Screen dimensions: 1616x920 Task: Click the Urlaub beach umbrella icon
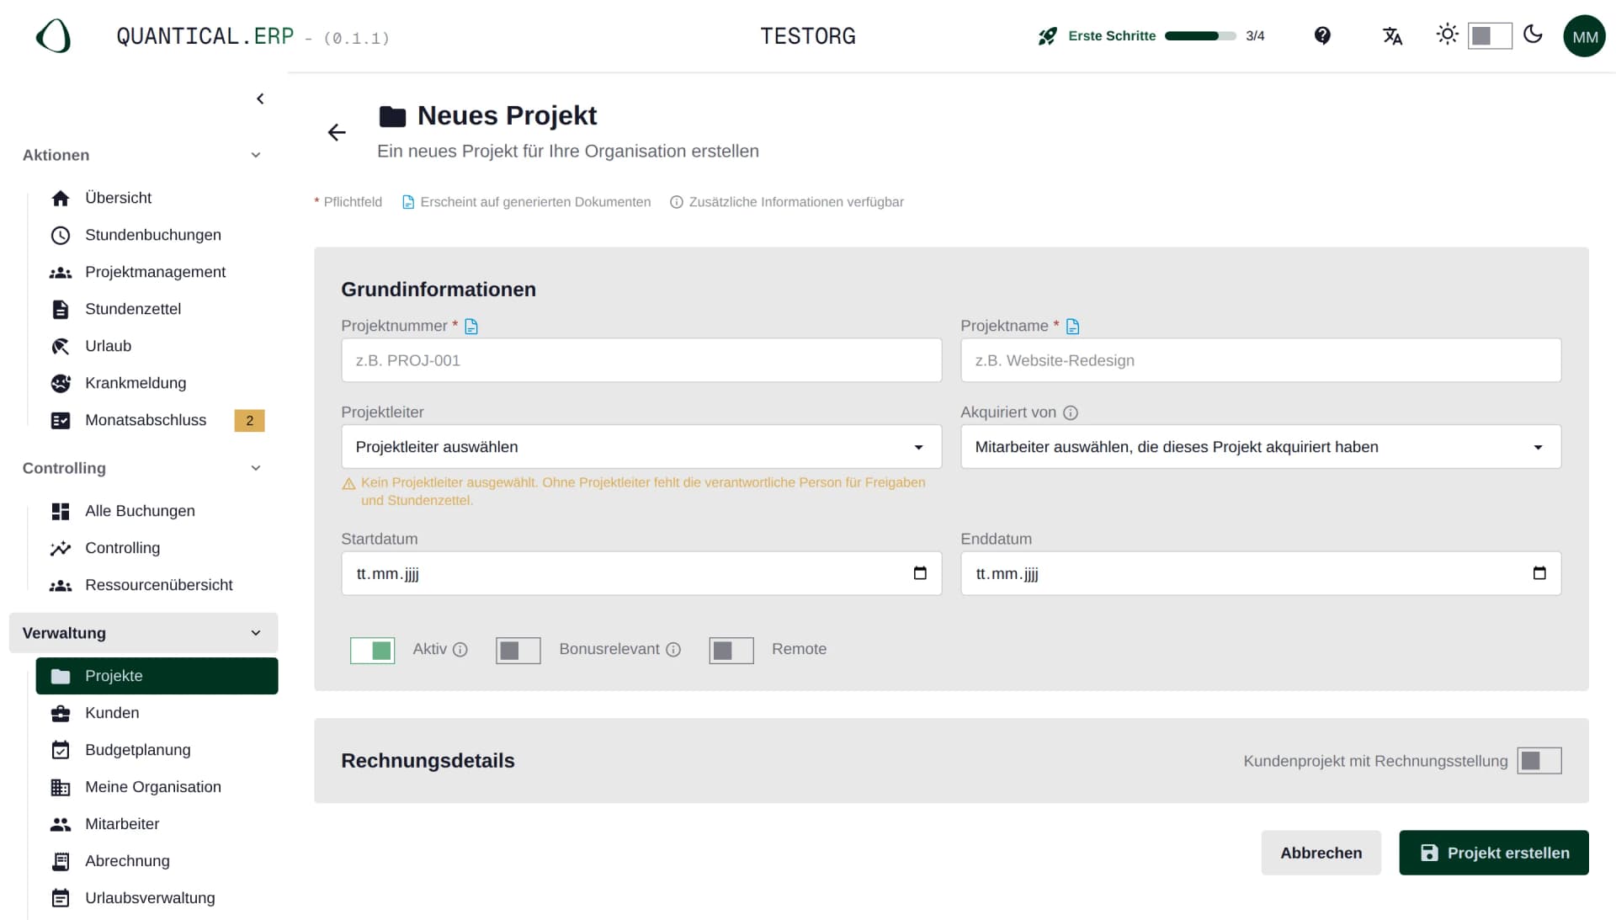(61, 346)
